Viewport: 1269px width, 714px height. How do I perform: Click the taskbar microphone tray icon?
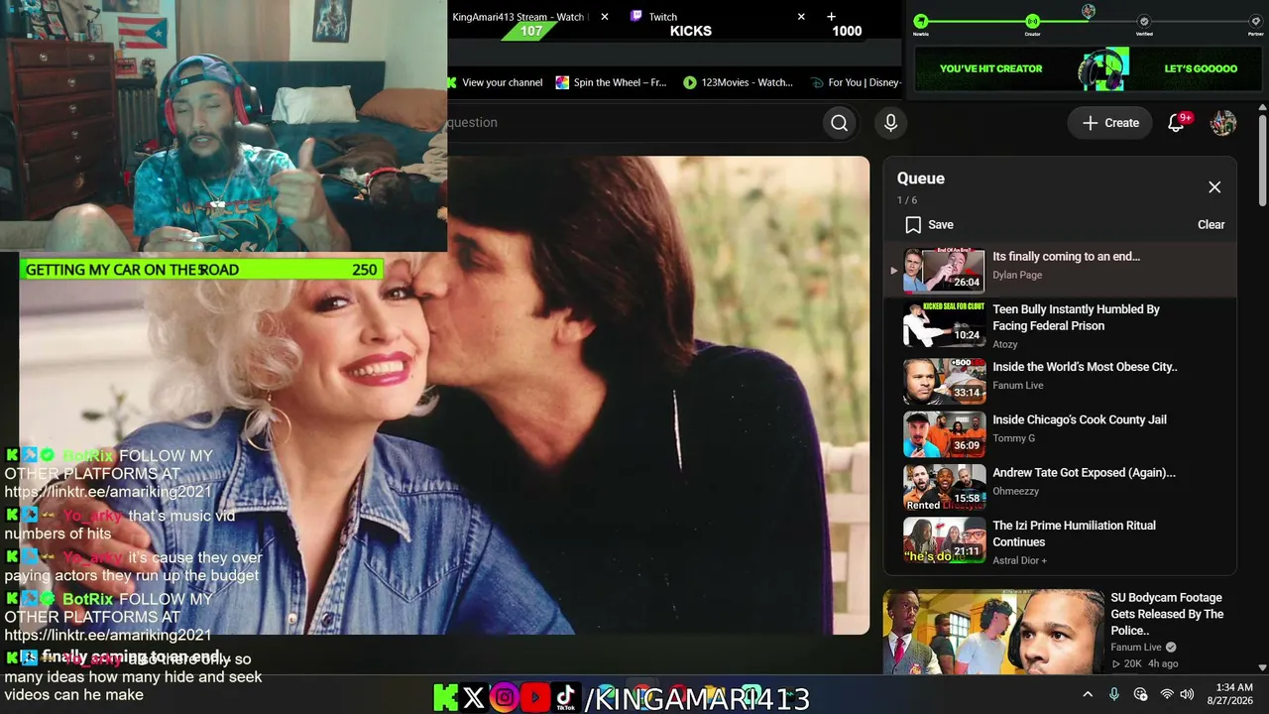pos(1114,694)
